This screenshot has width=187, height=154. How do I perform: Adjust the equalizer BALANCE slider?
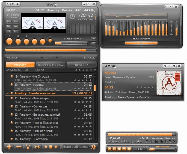coord(141,43)
